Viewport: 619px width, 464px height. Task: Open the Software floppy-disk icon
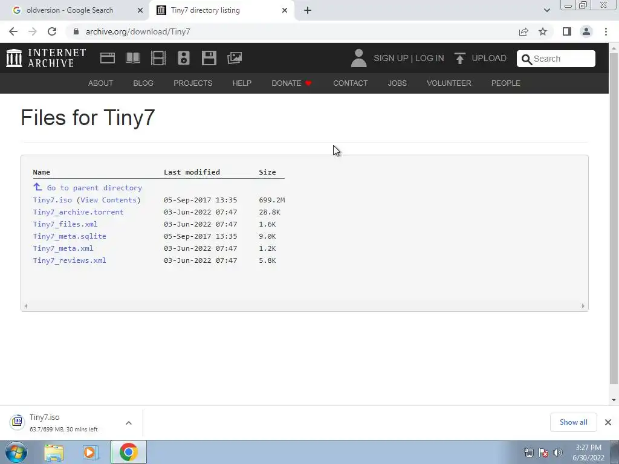(209, 58)
